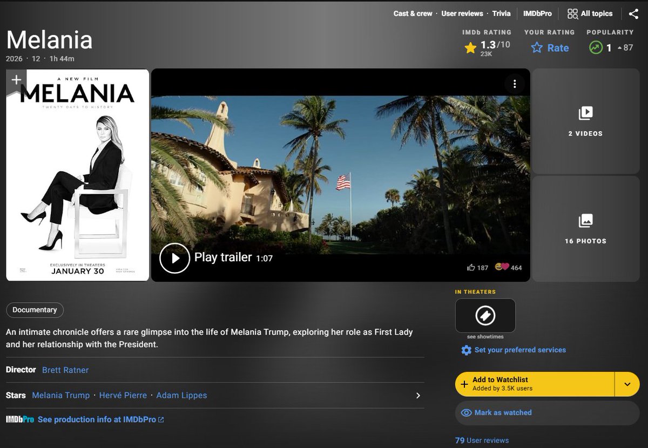Go to Trivia page

(501, 13)
